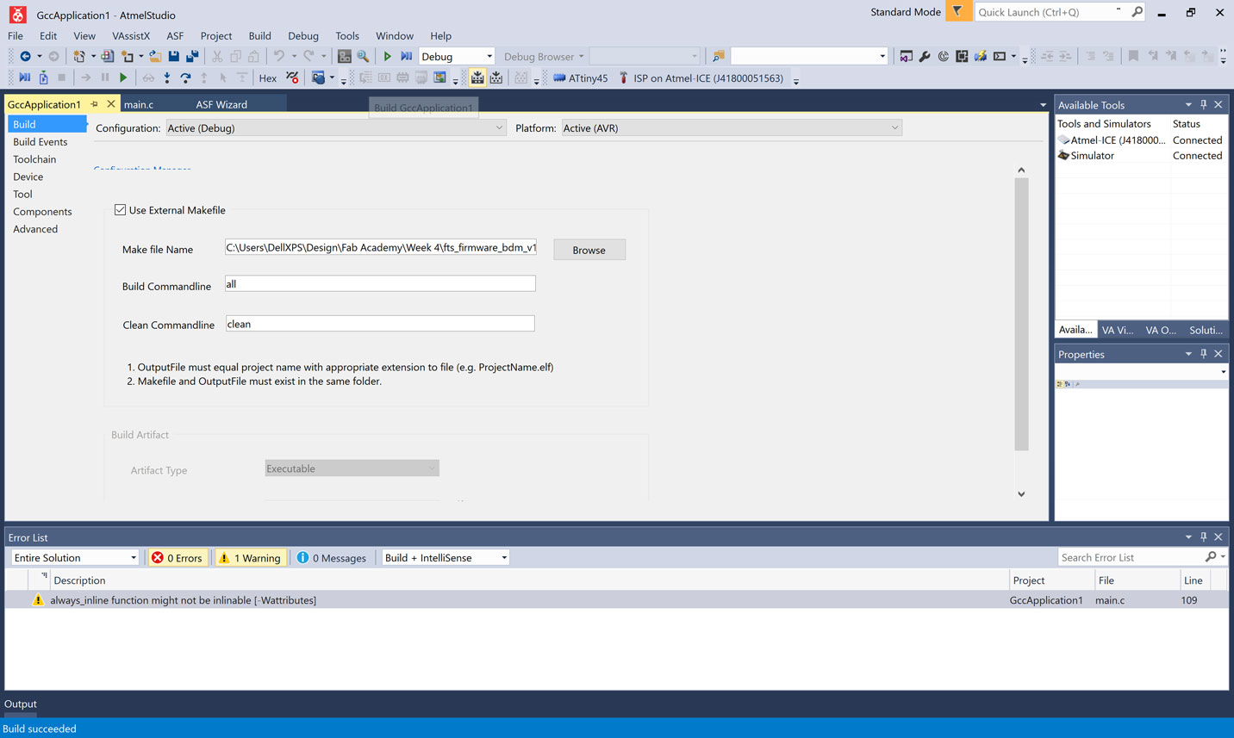Switch to Solution Explorer panel tab

[1206, 330]
